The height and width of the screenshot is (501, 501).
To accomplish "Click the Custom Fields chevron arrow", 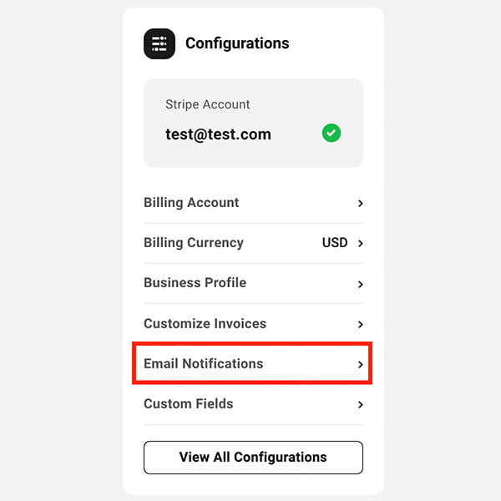I will (360, 404).
